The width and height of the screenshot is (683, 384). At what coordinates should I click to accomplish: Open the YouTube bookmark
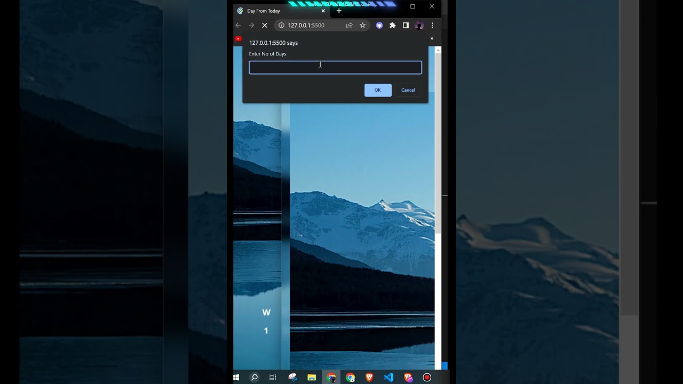(x=239, y=38)
